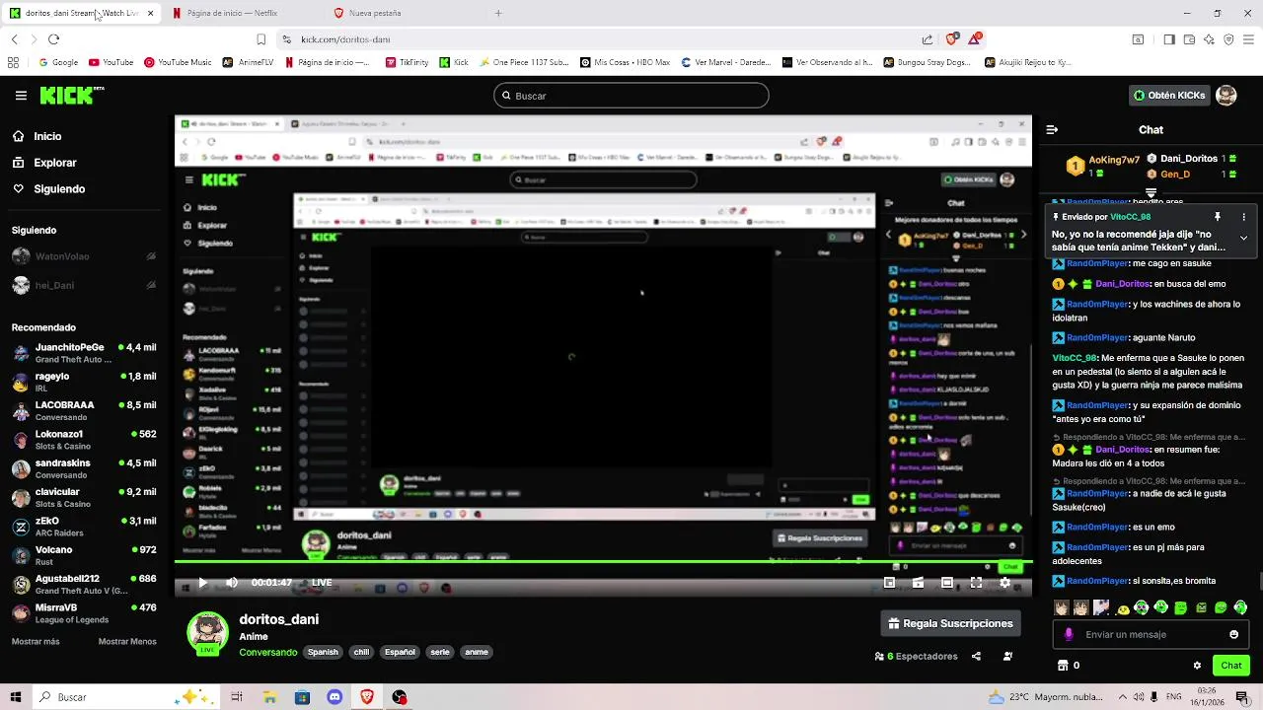The width and height of the screenshot is (1263, 710).
Task: Open Explorar in sidebar
Action: [54, 163]
